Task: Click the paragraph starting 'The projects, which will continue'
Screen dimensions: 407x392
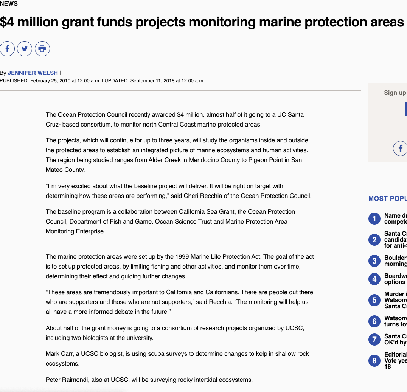Action: 177,155
